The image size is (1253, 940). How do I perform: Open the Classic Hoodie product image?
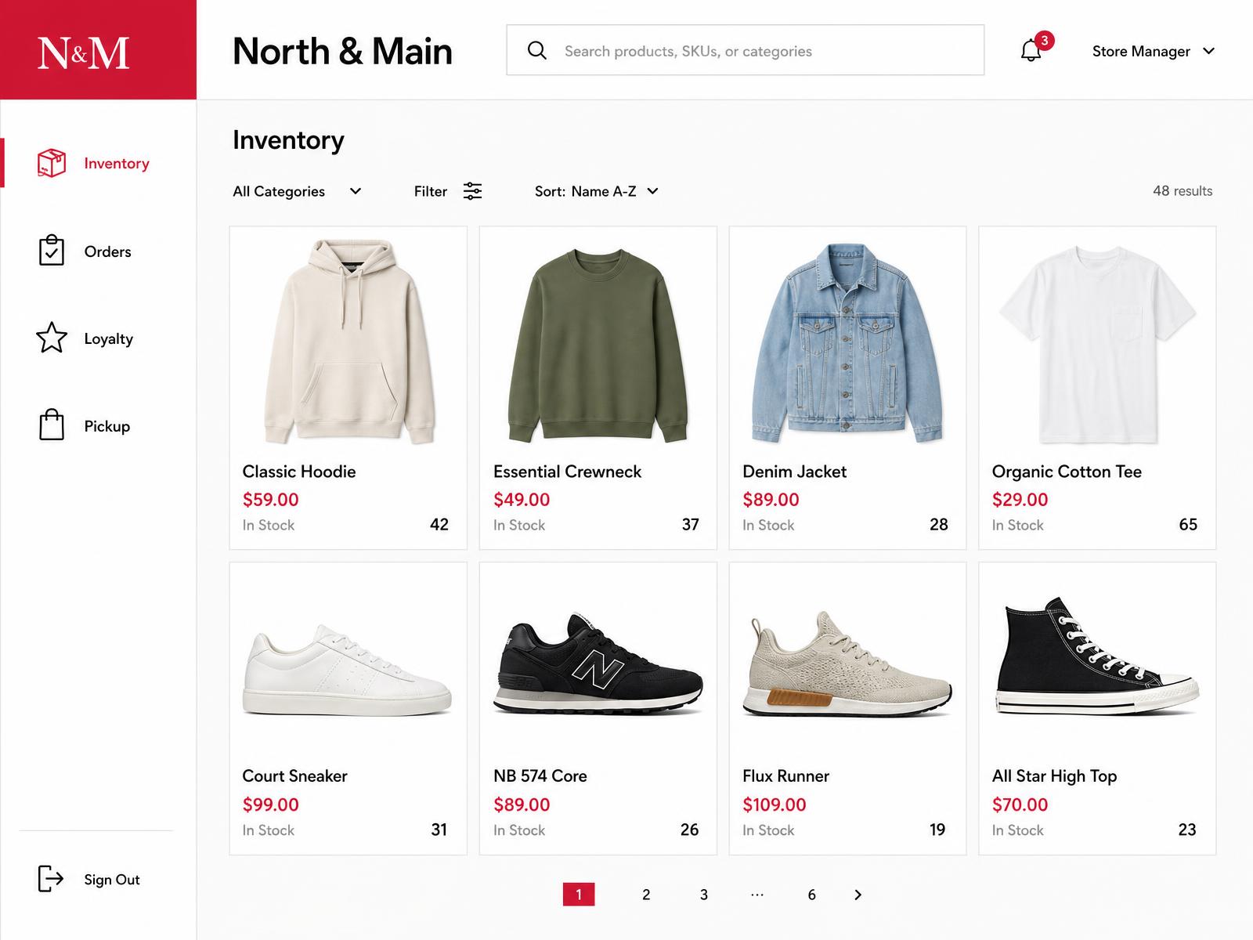[348, 342]
